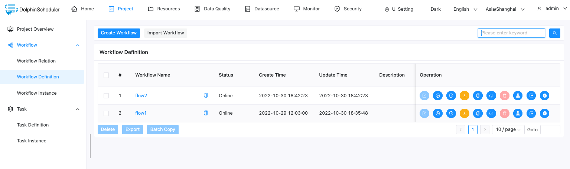
Task: Click the Import Workflow button
Action: [166, 33]
